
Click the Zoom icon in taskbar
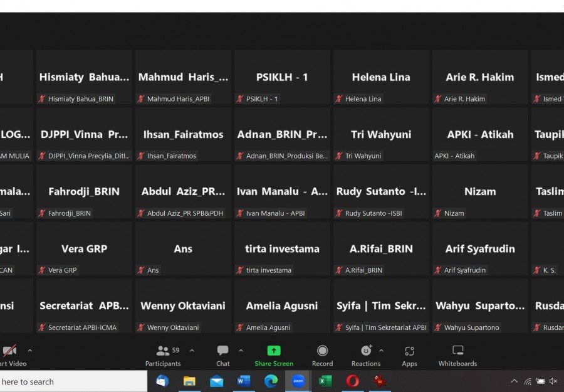(x=298, y=381)
